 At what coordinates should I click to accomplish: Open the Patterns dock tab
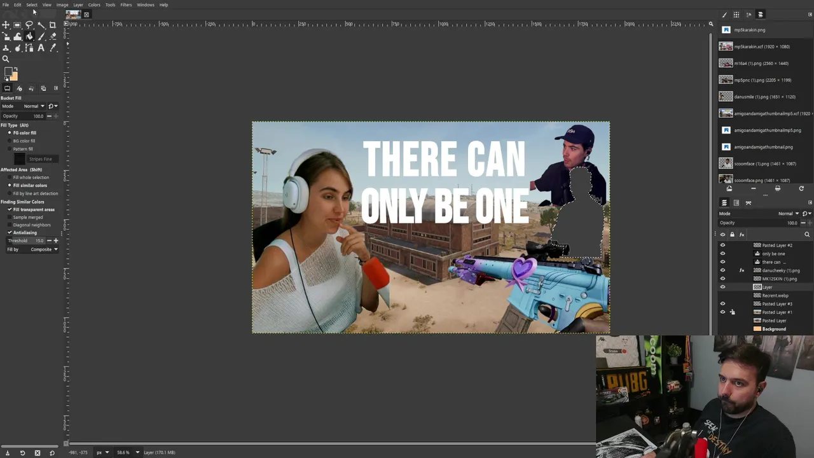pyautogui.click(x=736, y=15)
